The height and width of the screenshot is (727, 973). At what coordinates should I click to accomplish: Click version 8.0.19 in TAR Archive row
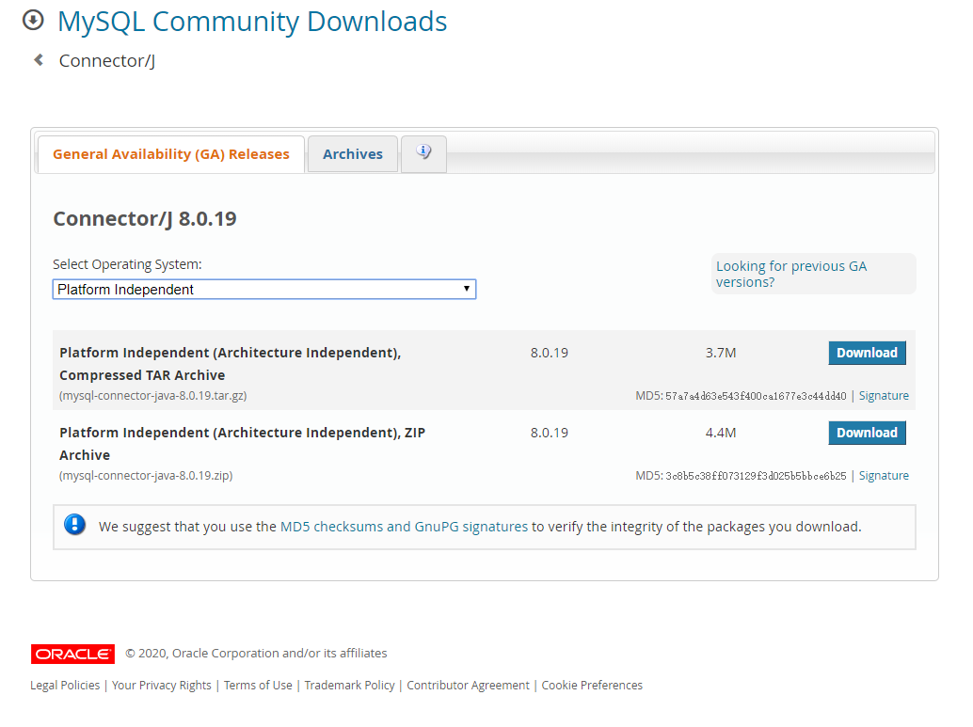(x=550, y=353)
